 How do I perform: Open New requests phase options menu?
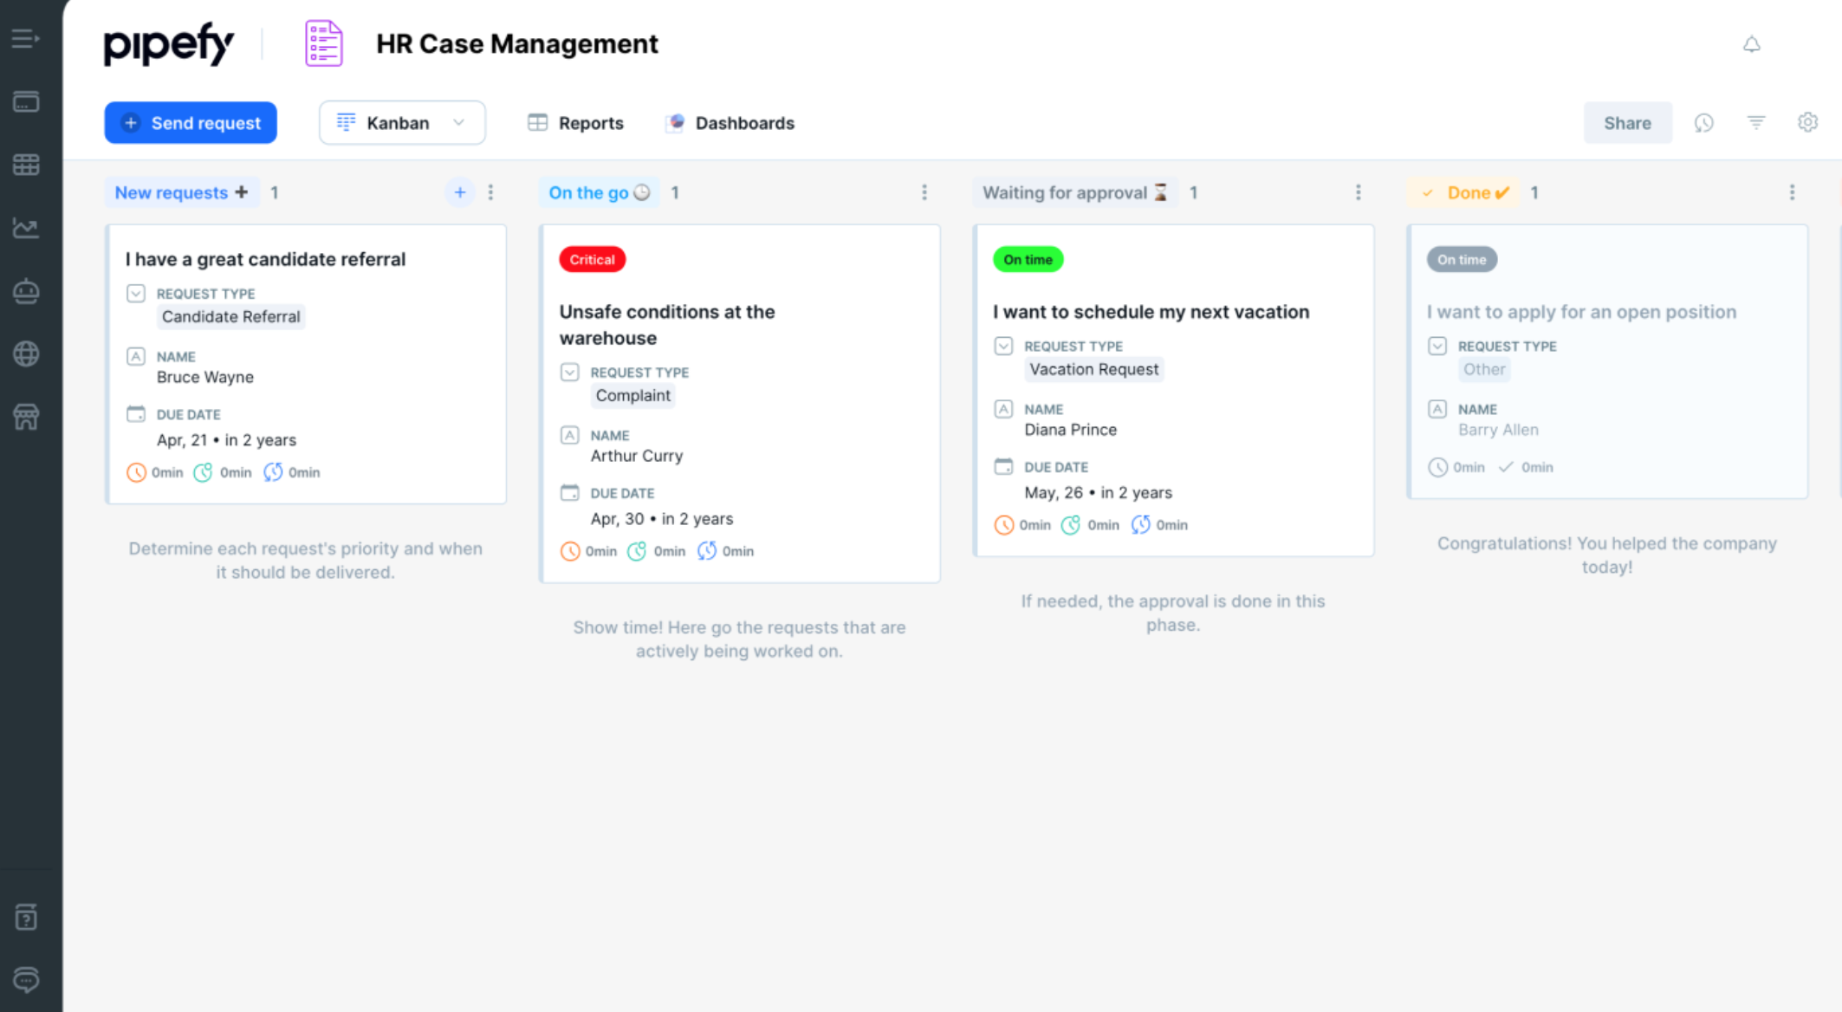(x=490, y=192)
